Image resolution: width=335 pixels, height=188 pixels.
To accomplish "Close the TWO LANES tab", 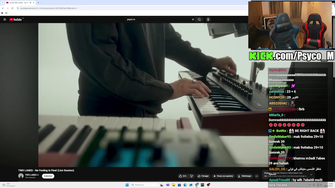I will point(33,3).
